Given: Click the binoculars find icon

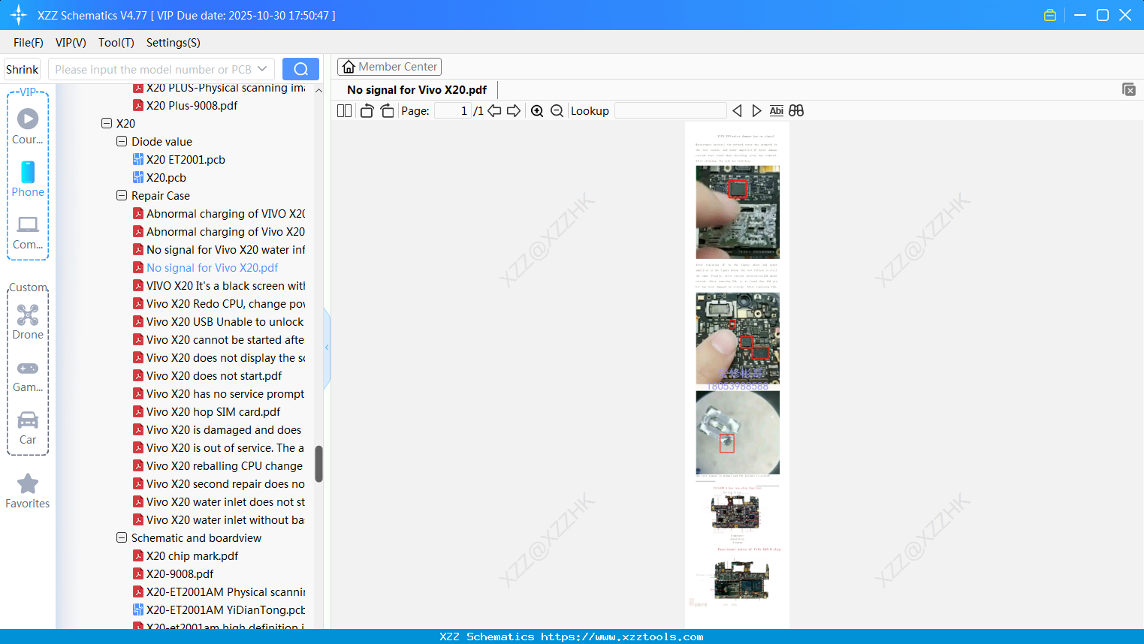Looking at the screenshot, I should pos(796,111).
